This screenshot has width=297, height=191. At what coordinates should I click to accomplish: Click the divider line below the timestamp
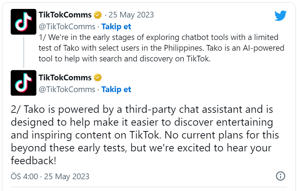click(x=148, y=186)
